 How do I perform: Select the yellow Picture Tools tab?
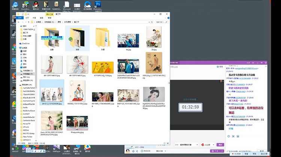[49, 14]
